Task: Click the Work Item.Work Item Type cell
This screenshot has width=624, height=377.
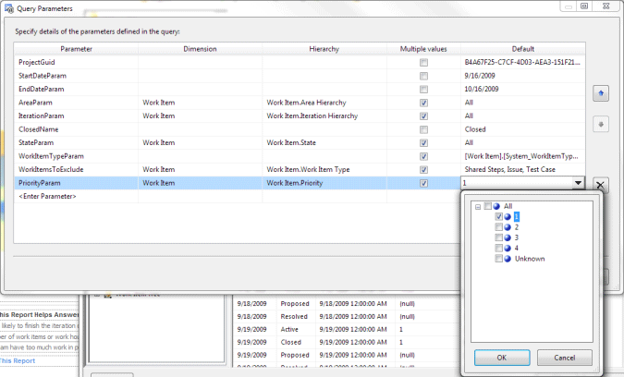Action: [324, 169]
